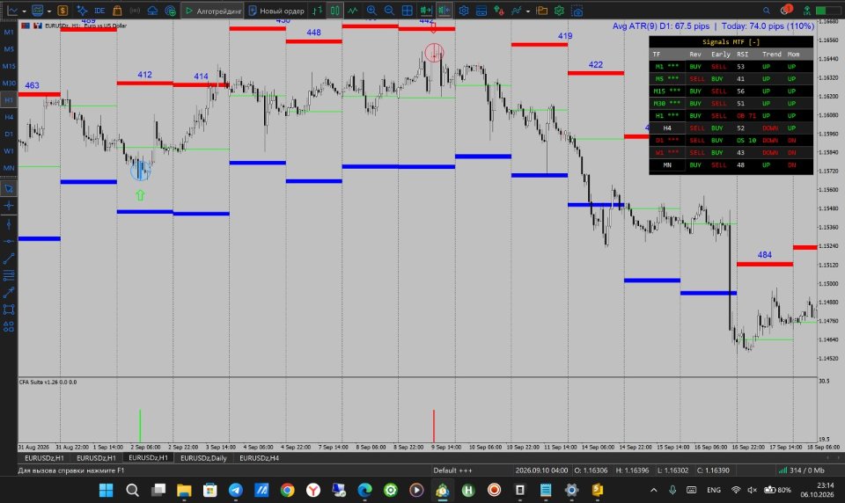Switch chart to bar chart view
845x503 pixels.
click(318, 11)
